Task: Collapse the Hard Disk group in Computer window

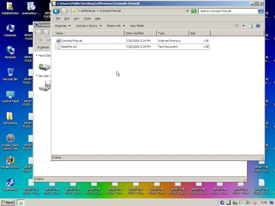Action: 37,55
